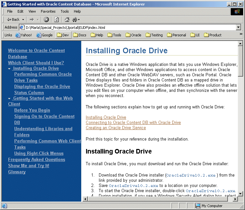This screenshot has width=245, height=210.
Task: Open the Edit menu
Action: tap(20, 11)
